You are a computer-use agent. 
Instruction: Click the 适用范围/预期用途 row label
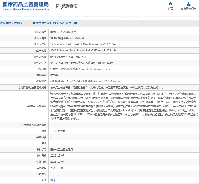36,106
